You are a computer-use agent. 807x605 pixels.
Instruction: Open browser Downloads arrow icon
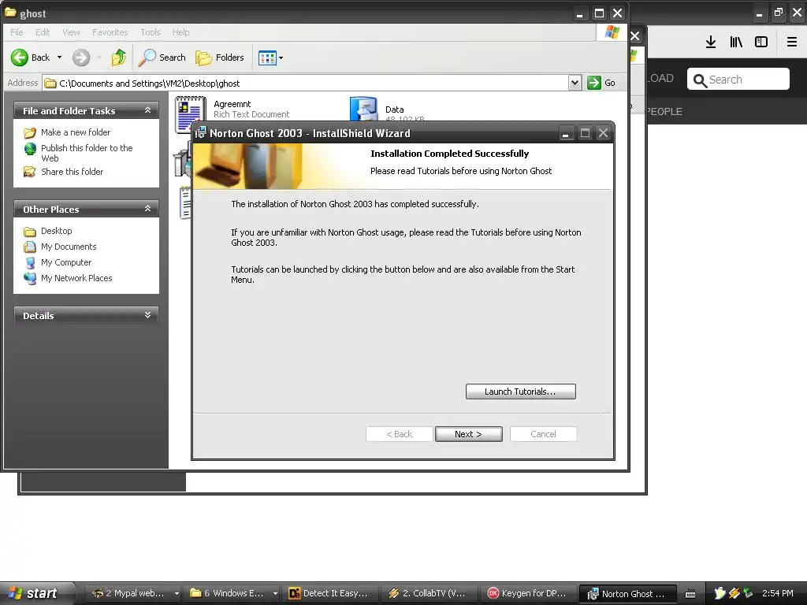point(711,43)
